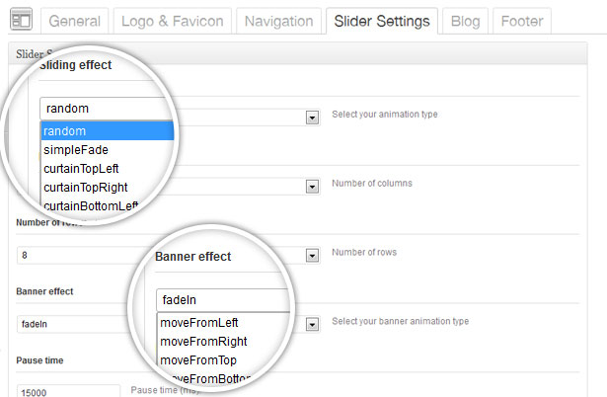607x397 pixels.
Task: Open the Blog tab
Action: (464, 21)
